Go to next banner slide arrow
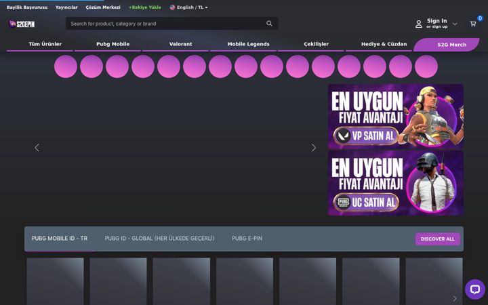 [x=313, y=148]
